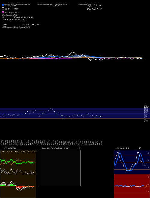Click the blue stochastic line chart
The height and width of the screenshot is (198, 150).
(129, 162)
